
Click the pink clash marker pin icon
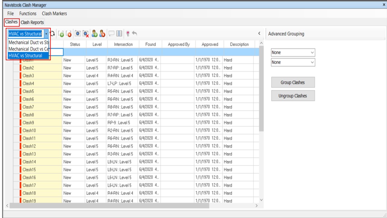coord(128,34)
